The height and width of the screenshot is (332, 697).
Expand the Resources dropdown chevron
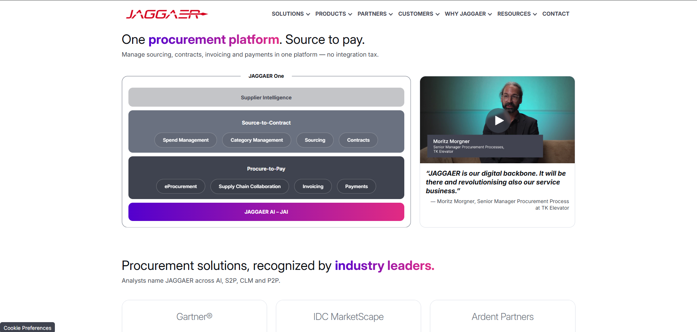pyautogui.click(x=535, y=14)
